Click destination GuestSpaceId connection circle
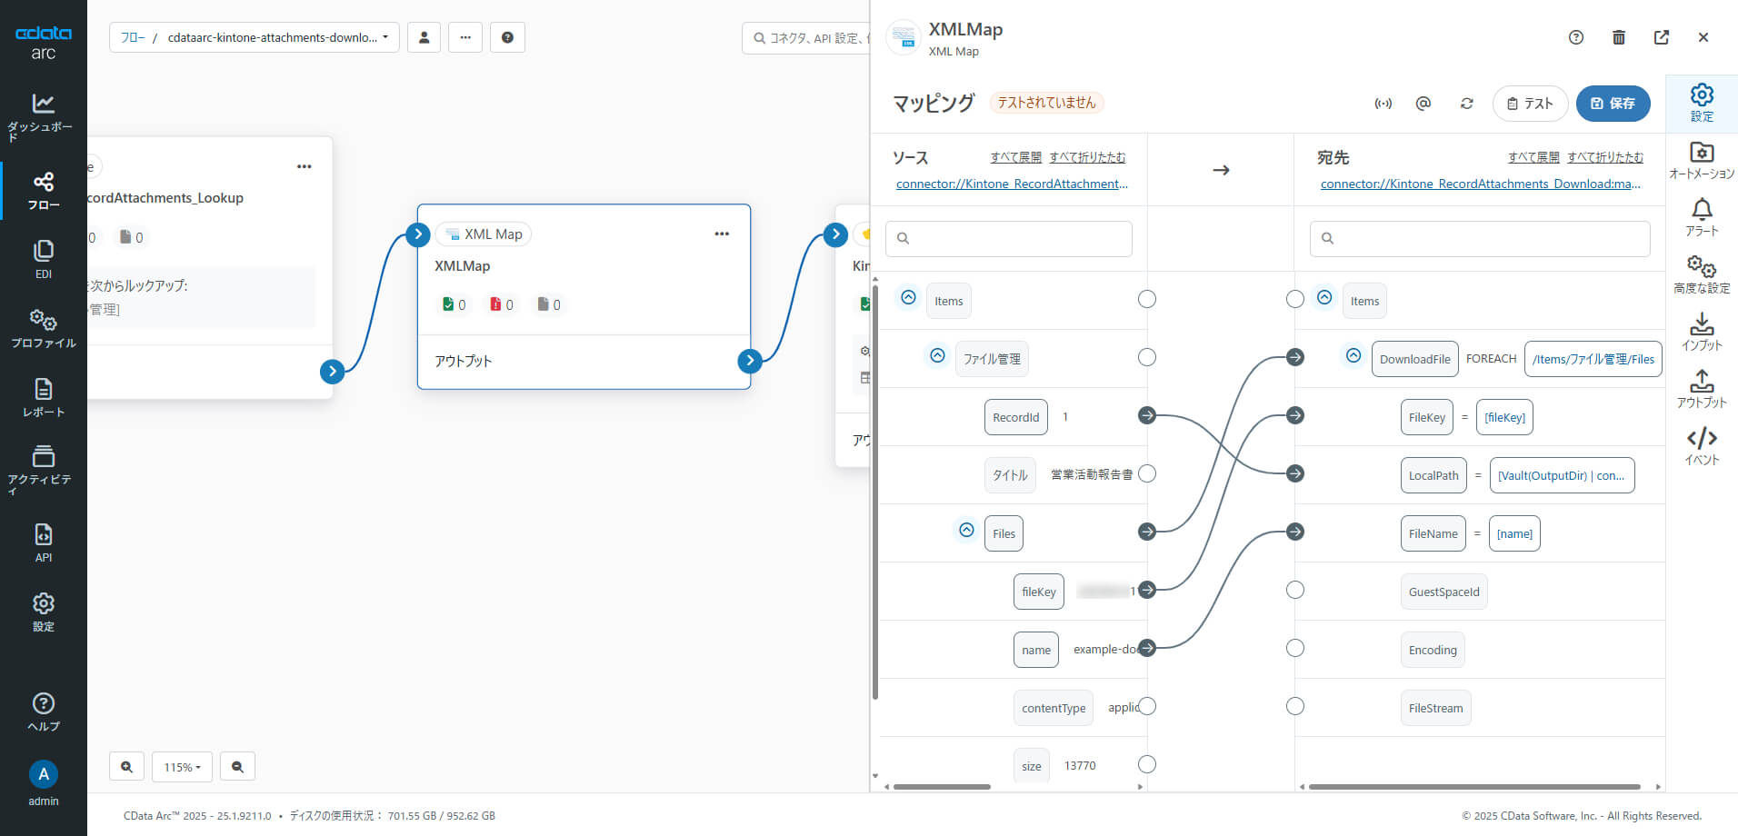The width and height of the screenshot is (1738, 836). (1295, 590)
